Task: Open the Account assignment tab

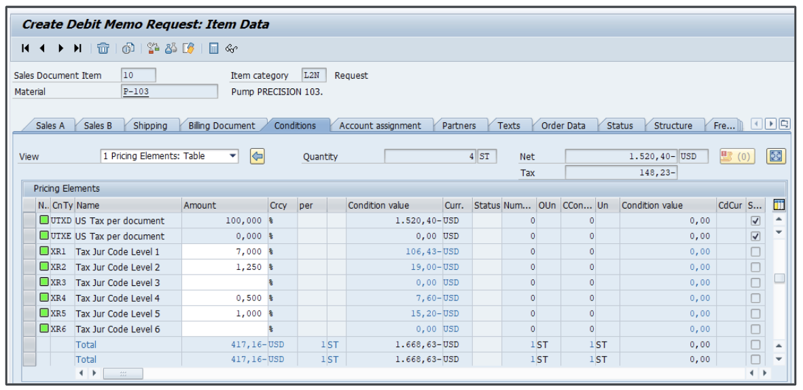Action: pos(380,126)
